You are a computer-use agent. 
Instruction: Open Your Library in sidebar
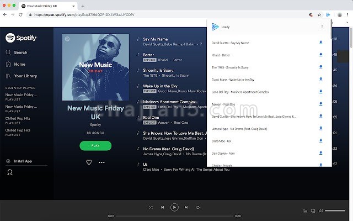[22, 76]
